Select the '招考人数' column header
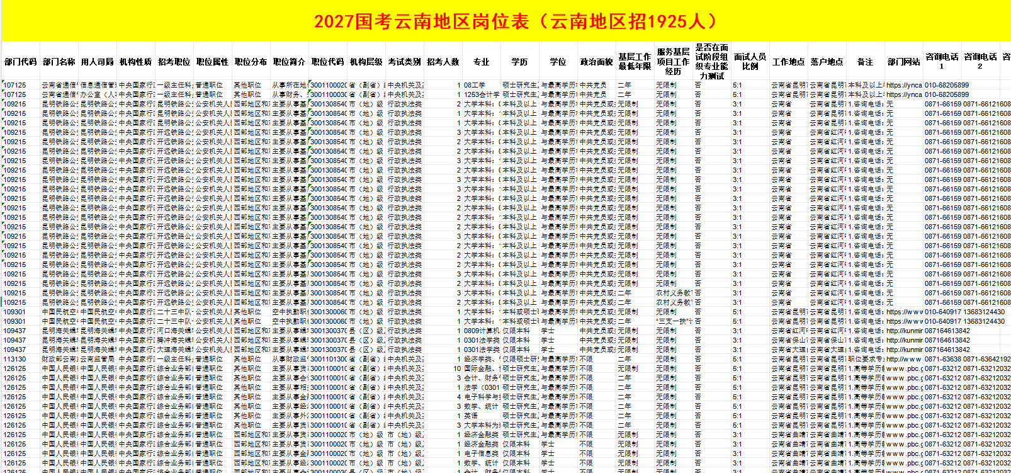 pyautogui.click(x=443, y=62)
